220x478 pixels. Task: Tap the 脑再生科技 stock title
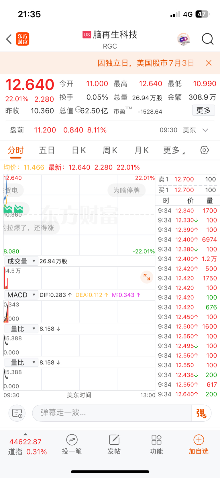115,35
